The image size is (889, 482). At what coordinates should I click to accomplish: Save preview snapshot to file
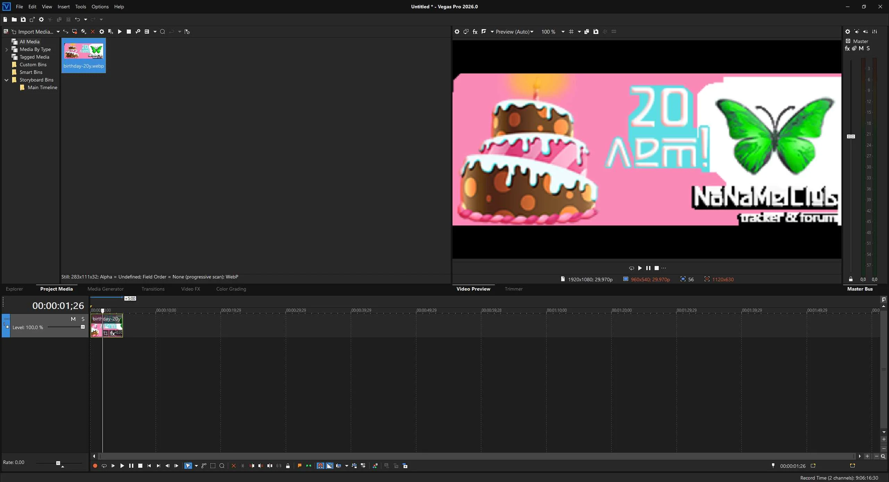coord(596,32)
